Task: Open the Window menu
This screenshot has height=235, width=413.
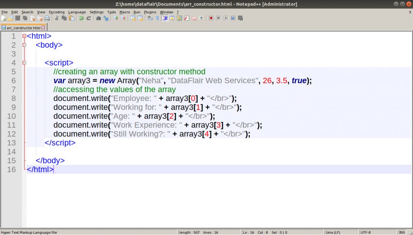Action: (x=167, y=12)
